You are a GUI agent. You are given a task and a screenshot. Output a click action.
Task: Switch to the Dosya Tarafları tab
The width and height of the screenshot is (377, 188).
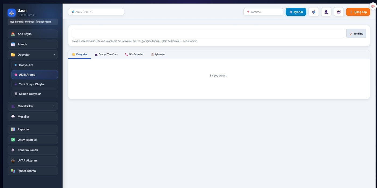tap(106, 54)
